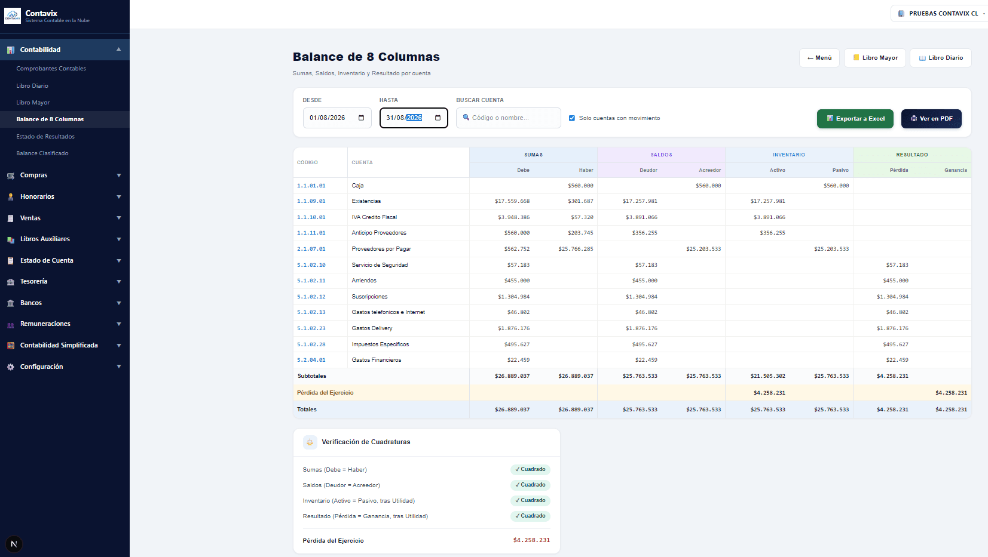Image resolution: width=988 pixels, height=557 pixels.
Task: Open the PRUEBAS CONTAVIX CL company dropdown
Action: click(x=940, y=13)
